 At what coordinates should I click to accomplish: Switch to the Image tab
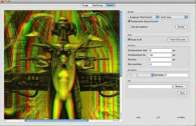tap(85, 6)
